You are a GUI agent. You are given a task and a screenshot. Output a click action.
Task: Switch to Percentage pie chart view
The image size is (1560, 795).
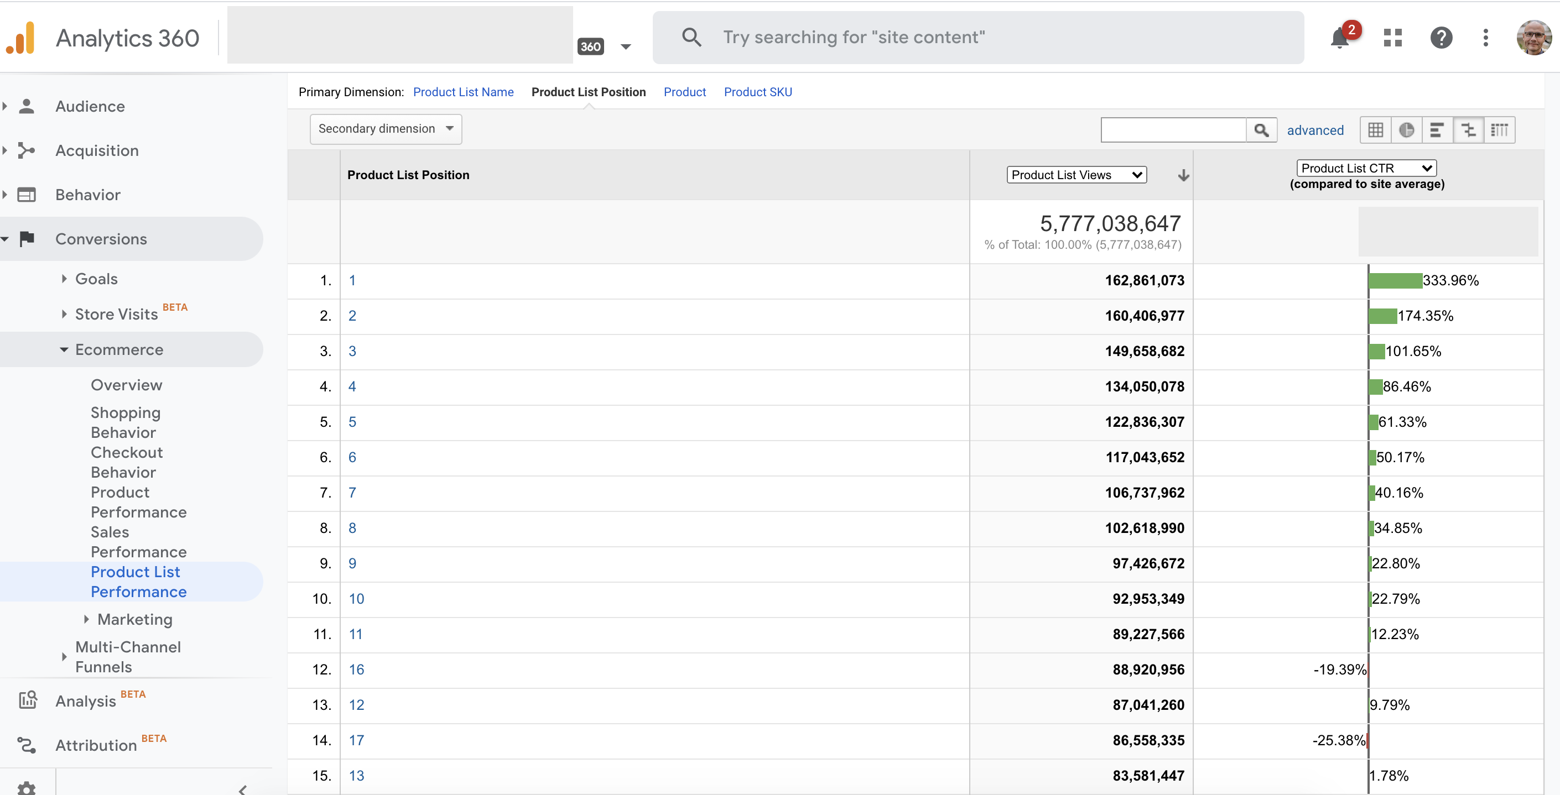tap(1406, 130)
